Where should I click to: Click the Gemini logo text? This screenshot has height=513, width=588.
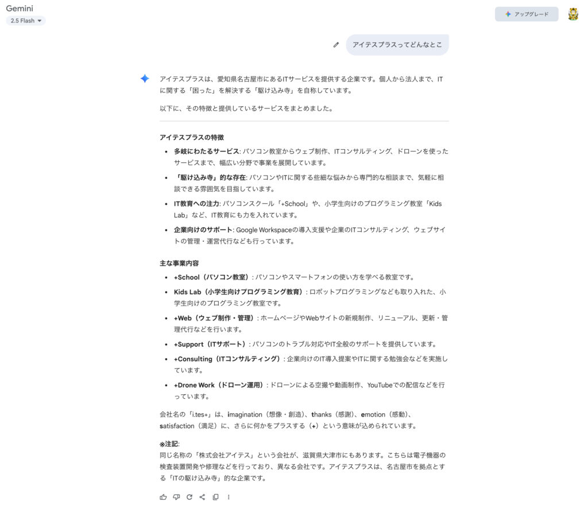[x=20, y=8]
